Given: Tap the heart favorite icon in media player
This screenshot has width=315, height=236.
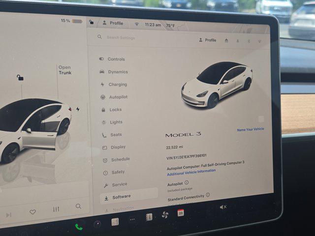Looking at the screenshot, I should pyautogui.click(x=32, y=212).
